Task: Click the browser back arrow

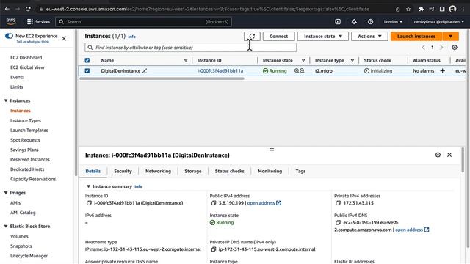Action: 7,9
